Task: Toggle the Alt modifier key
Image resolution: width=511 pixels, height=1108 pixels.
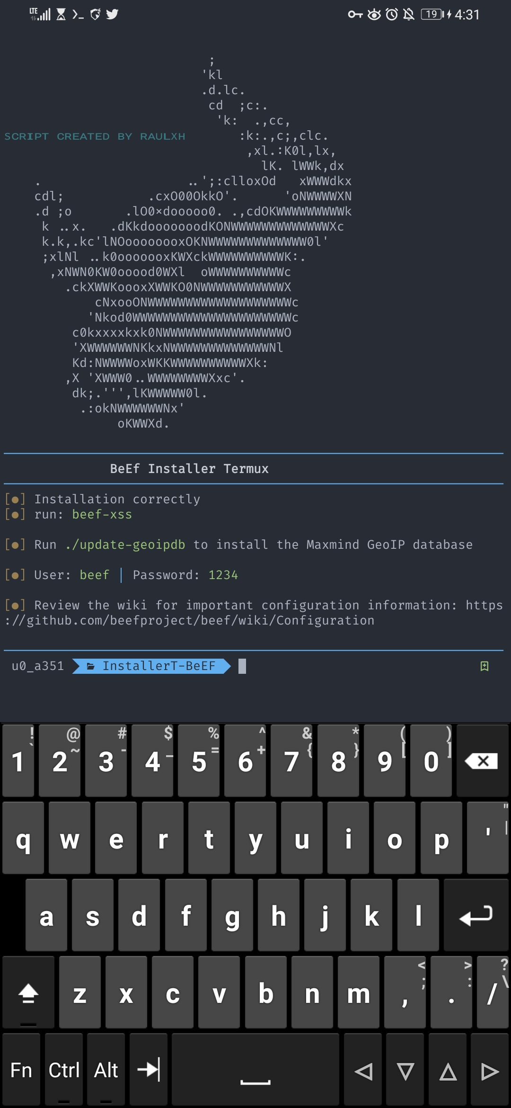Action: click(105, 1069)
